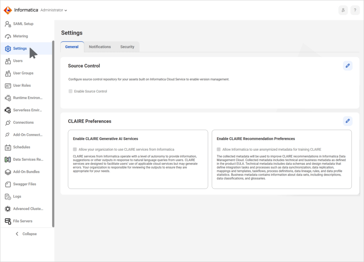The width and height of the screenshot is (364, 262).
Task: Click the Schedules calendar icon
Action: coord(8,147)
